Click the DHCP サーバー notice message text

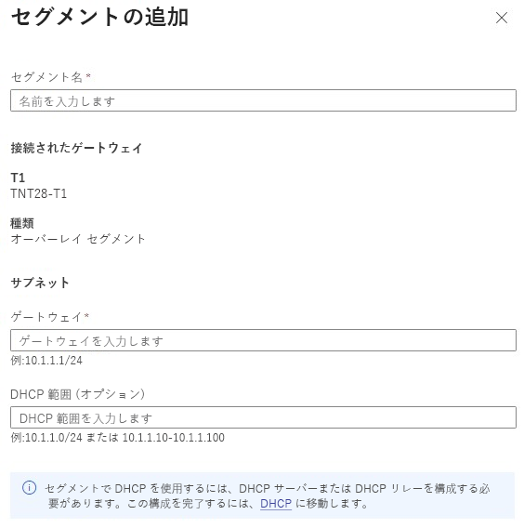point(268,495)
